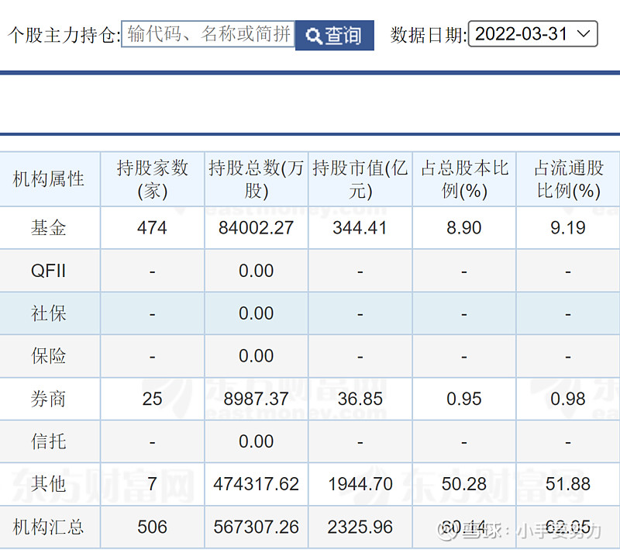Click the 数据日期 label
The height and width of the screenshot is (550, 620).
[429, 35]
